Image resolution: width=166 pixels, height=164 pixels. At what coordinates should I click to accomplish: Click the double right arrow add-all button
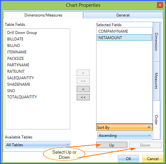pyautogui.click(x=83, y=81)
